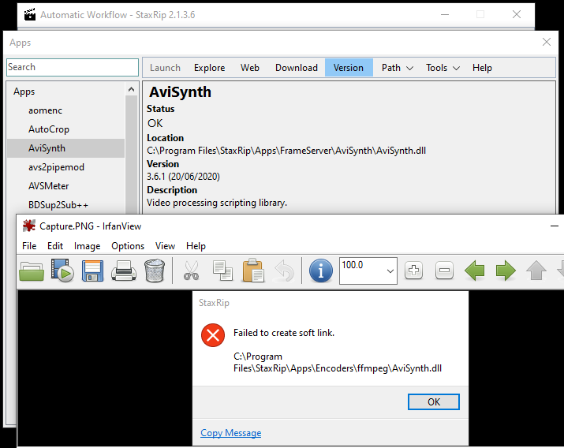Undo with the curved arrow icon
This screenshot has width=564, height=448.
285,271
